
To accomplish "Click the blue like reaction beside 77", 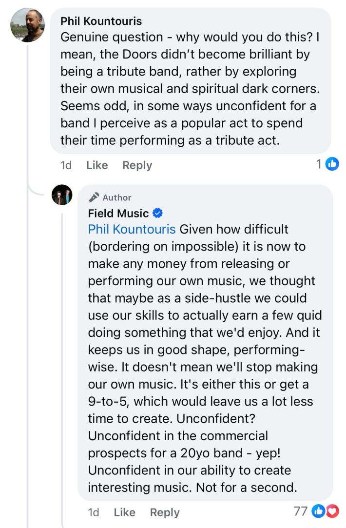I will point(318,511).
